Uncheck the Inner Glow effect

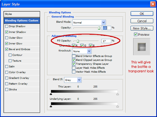(7, 44)
